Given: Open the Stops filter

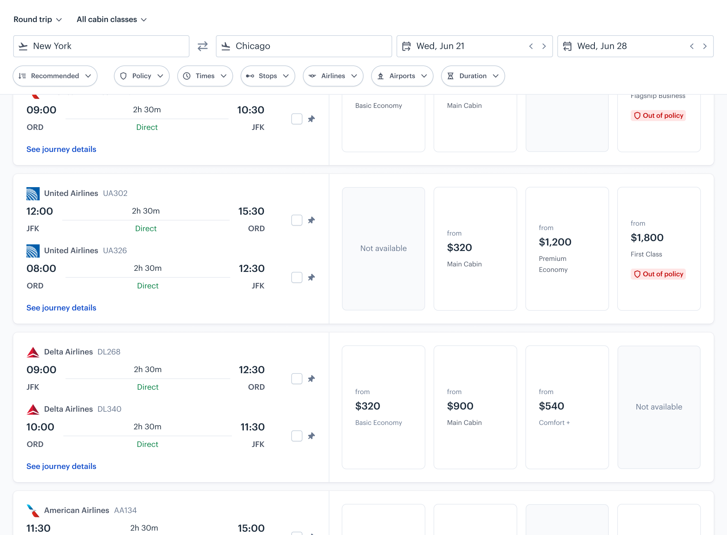Looking at the screenshot, I should tap(268, 76).
